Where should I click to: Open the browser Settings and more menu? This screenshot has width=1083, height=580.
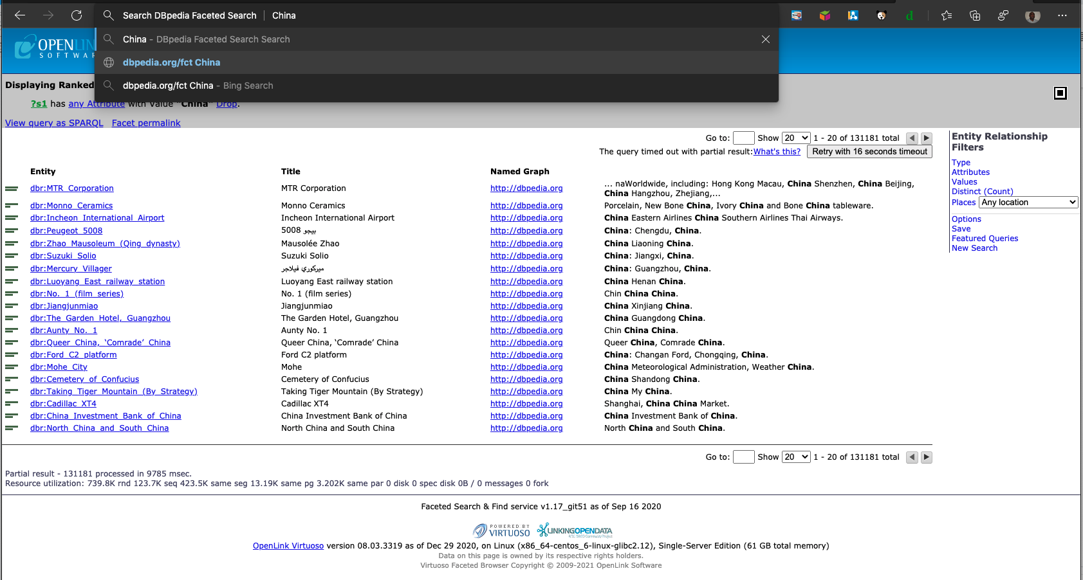[x=1062, y=15]
